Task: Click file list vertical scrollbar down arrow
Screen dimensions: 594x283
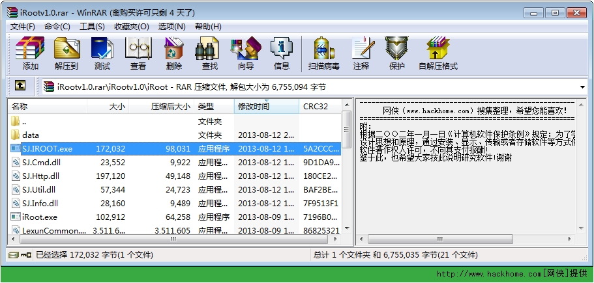Action: 346,229
